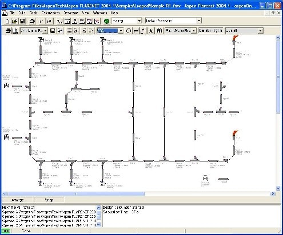
Task: Expand the dropdown left of second-toolbar disk icon
Action: tap(46, 31)
